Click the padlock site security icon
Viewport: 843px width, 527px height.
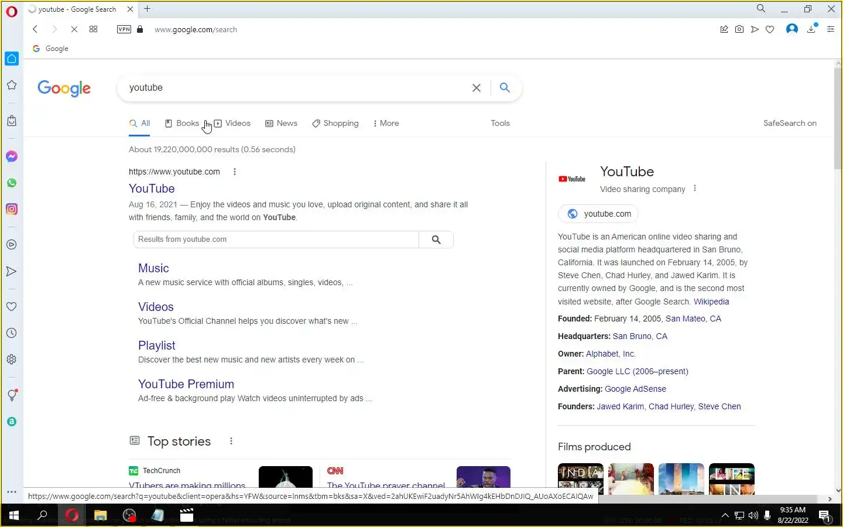pyautogui.click(x=140, y=29)
